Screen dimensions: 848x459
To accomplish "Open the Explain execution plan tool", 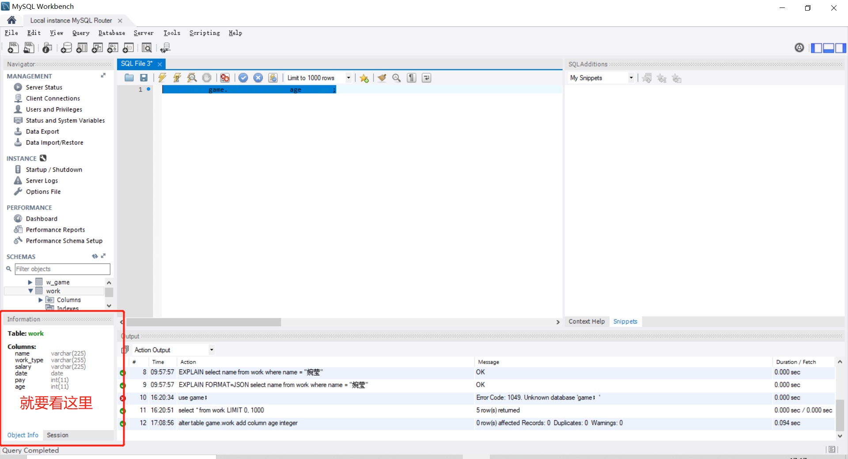I will tap(192, 78).
